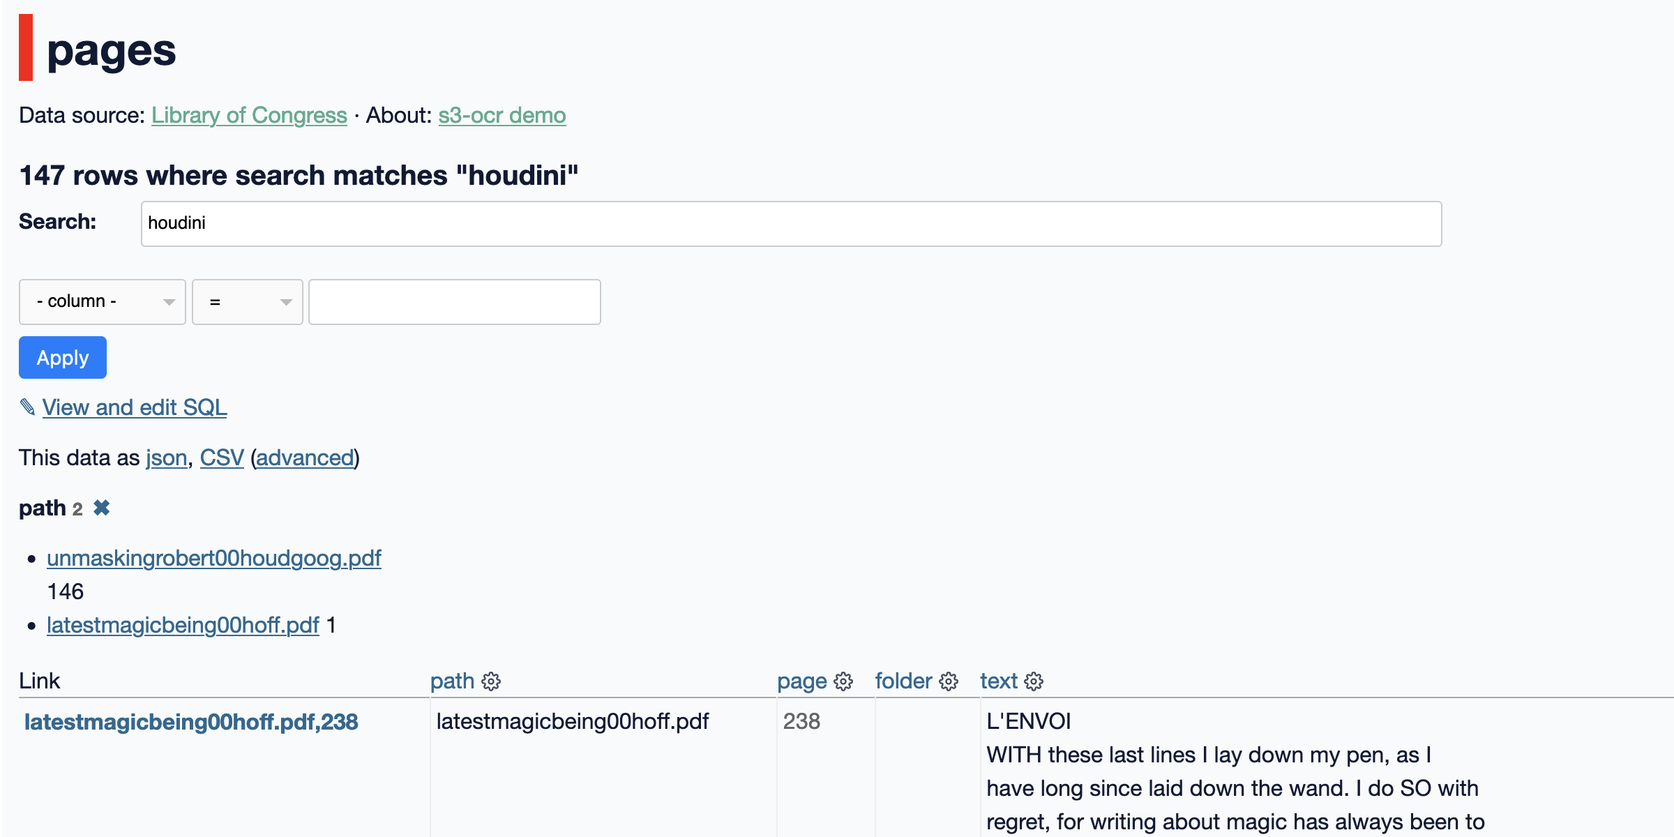Filter by unmaskingrobert00houdgoog.pdf facet

click(x=214, y=558)
